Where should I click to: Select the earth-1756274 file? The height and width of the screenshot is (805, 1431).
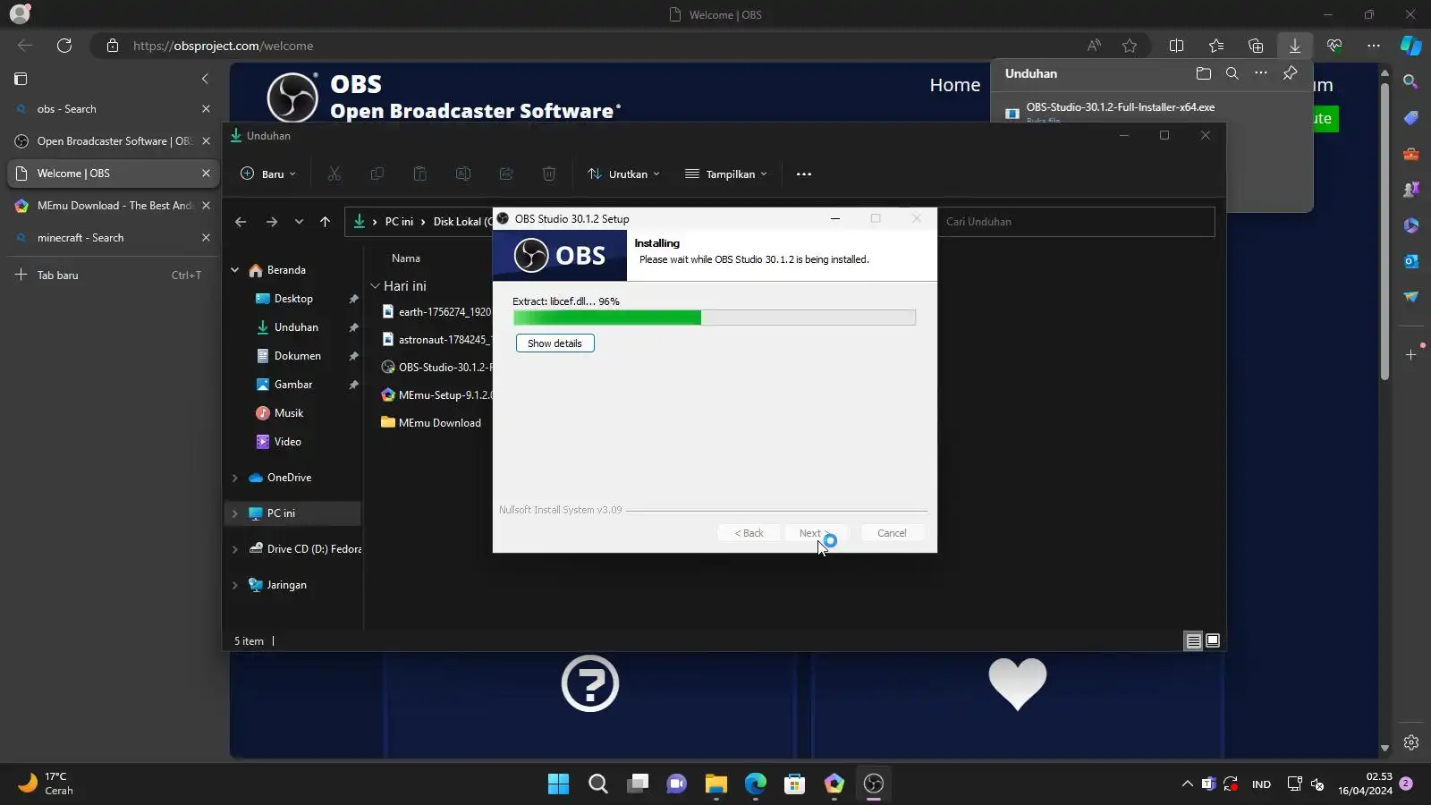[x=436, y=312]
